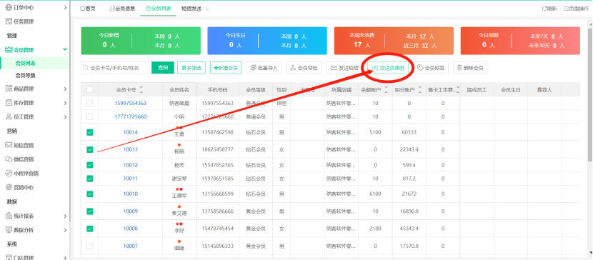Click the 发送优惠券 coupon button
This screenshot has width=593, height=260.
coord(388,68)
